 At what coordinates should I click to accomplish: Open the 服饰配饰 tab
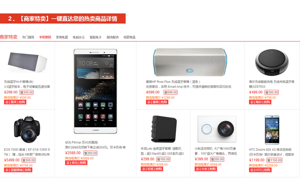click(x=112, y=37)
